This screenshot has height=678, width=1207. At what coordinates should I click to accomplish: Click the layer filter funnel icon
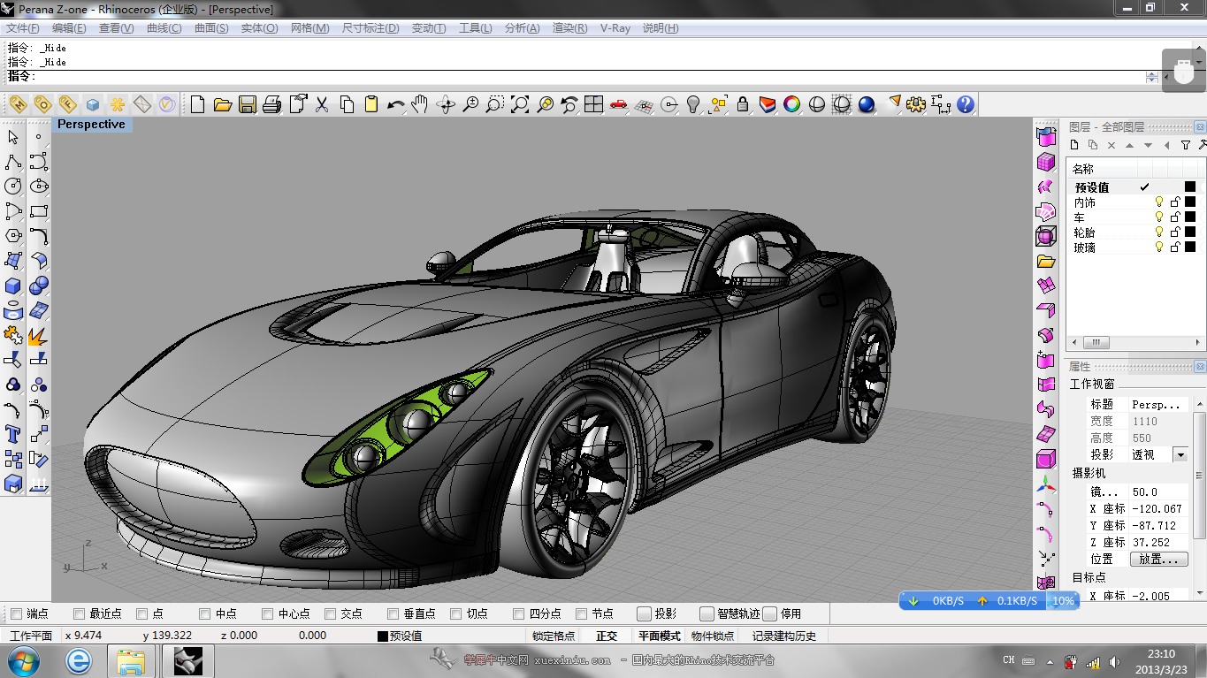point(1185,145)
